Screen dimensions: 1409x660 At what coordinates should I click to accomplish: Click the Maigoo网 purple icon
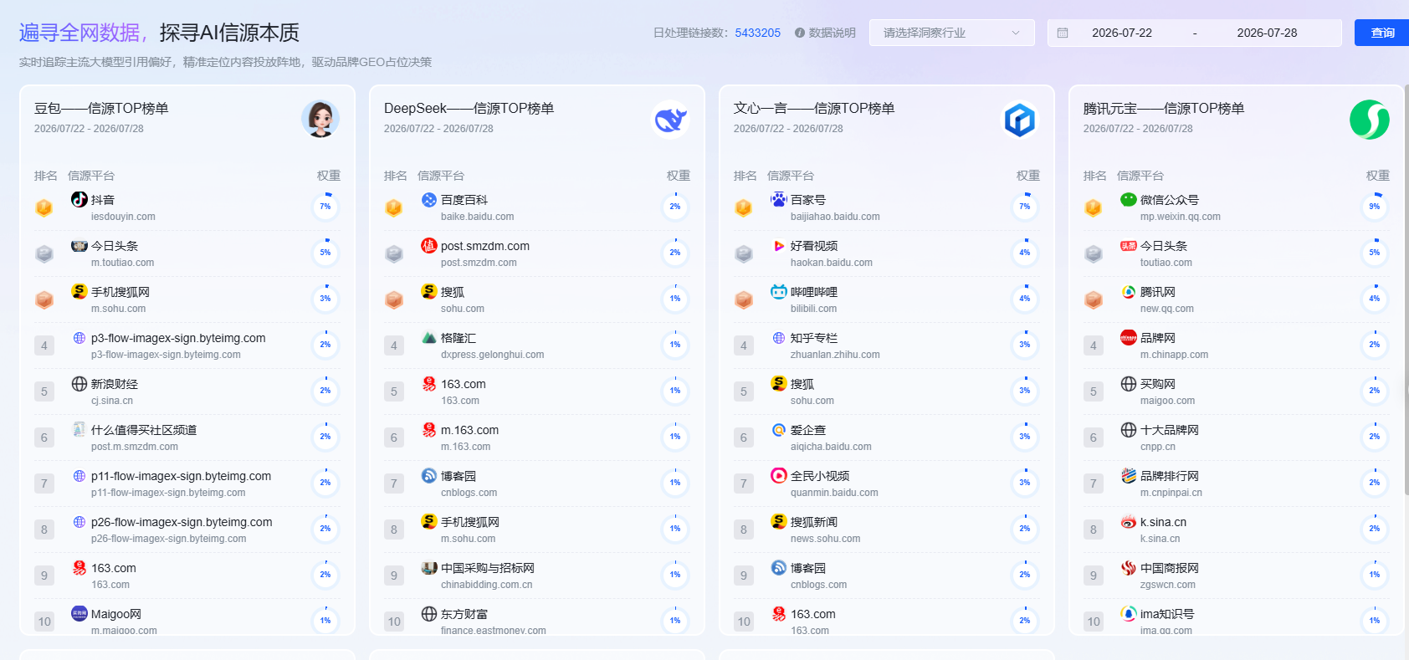(79, 613)
